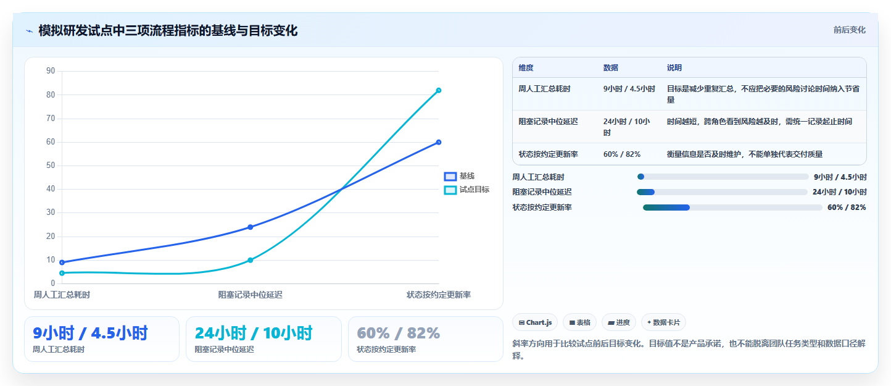Click the 基线 data point at value 60
This screenshot has width=891, height=386.
(439, 142)
